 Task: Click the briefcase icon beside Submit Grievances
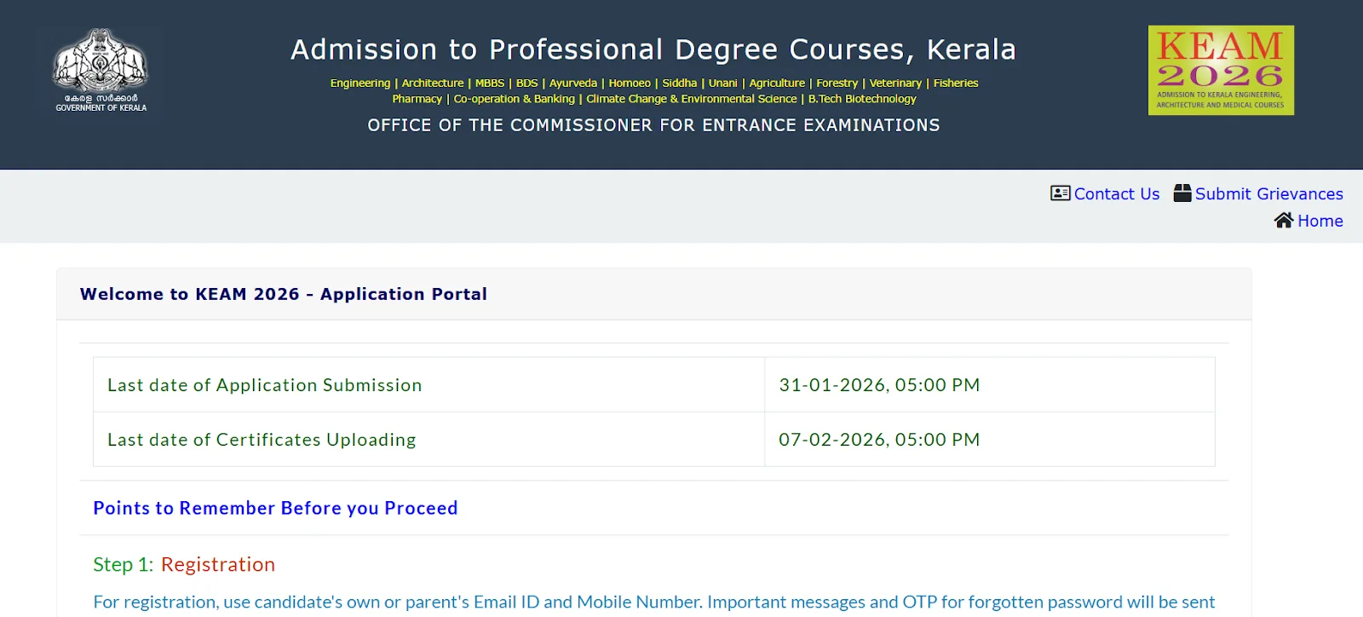pos(1182,193)
